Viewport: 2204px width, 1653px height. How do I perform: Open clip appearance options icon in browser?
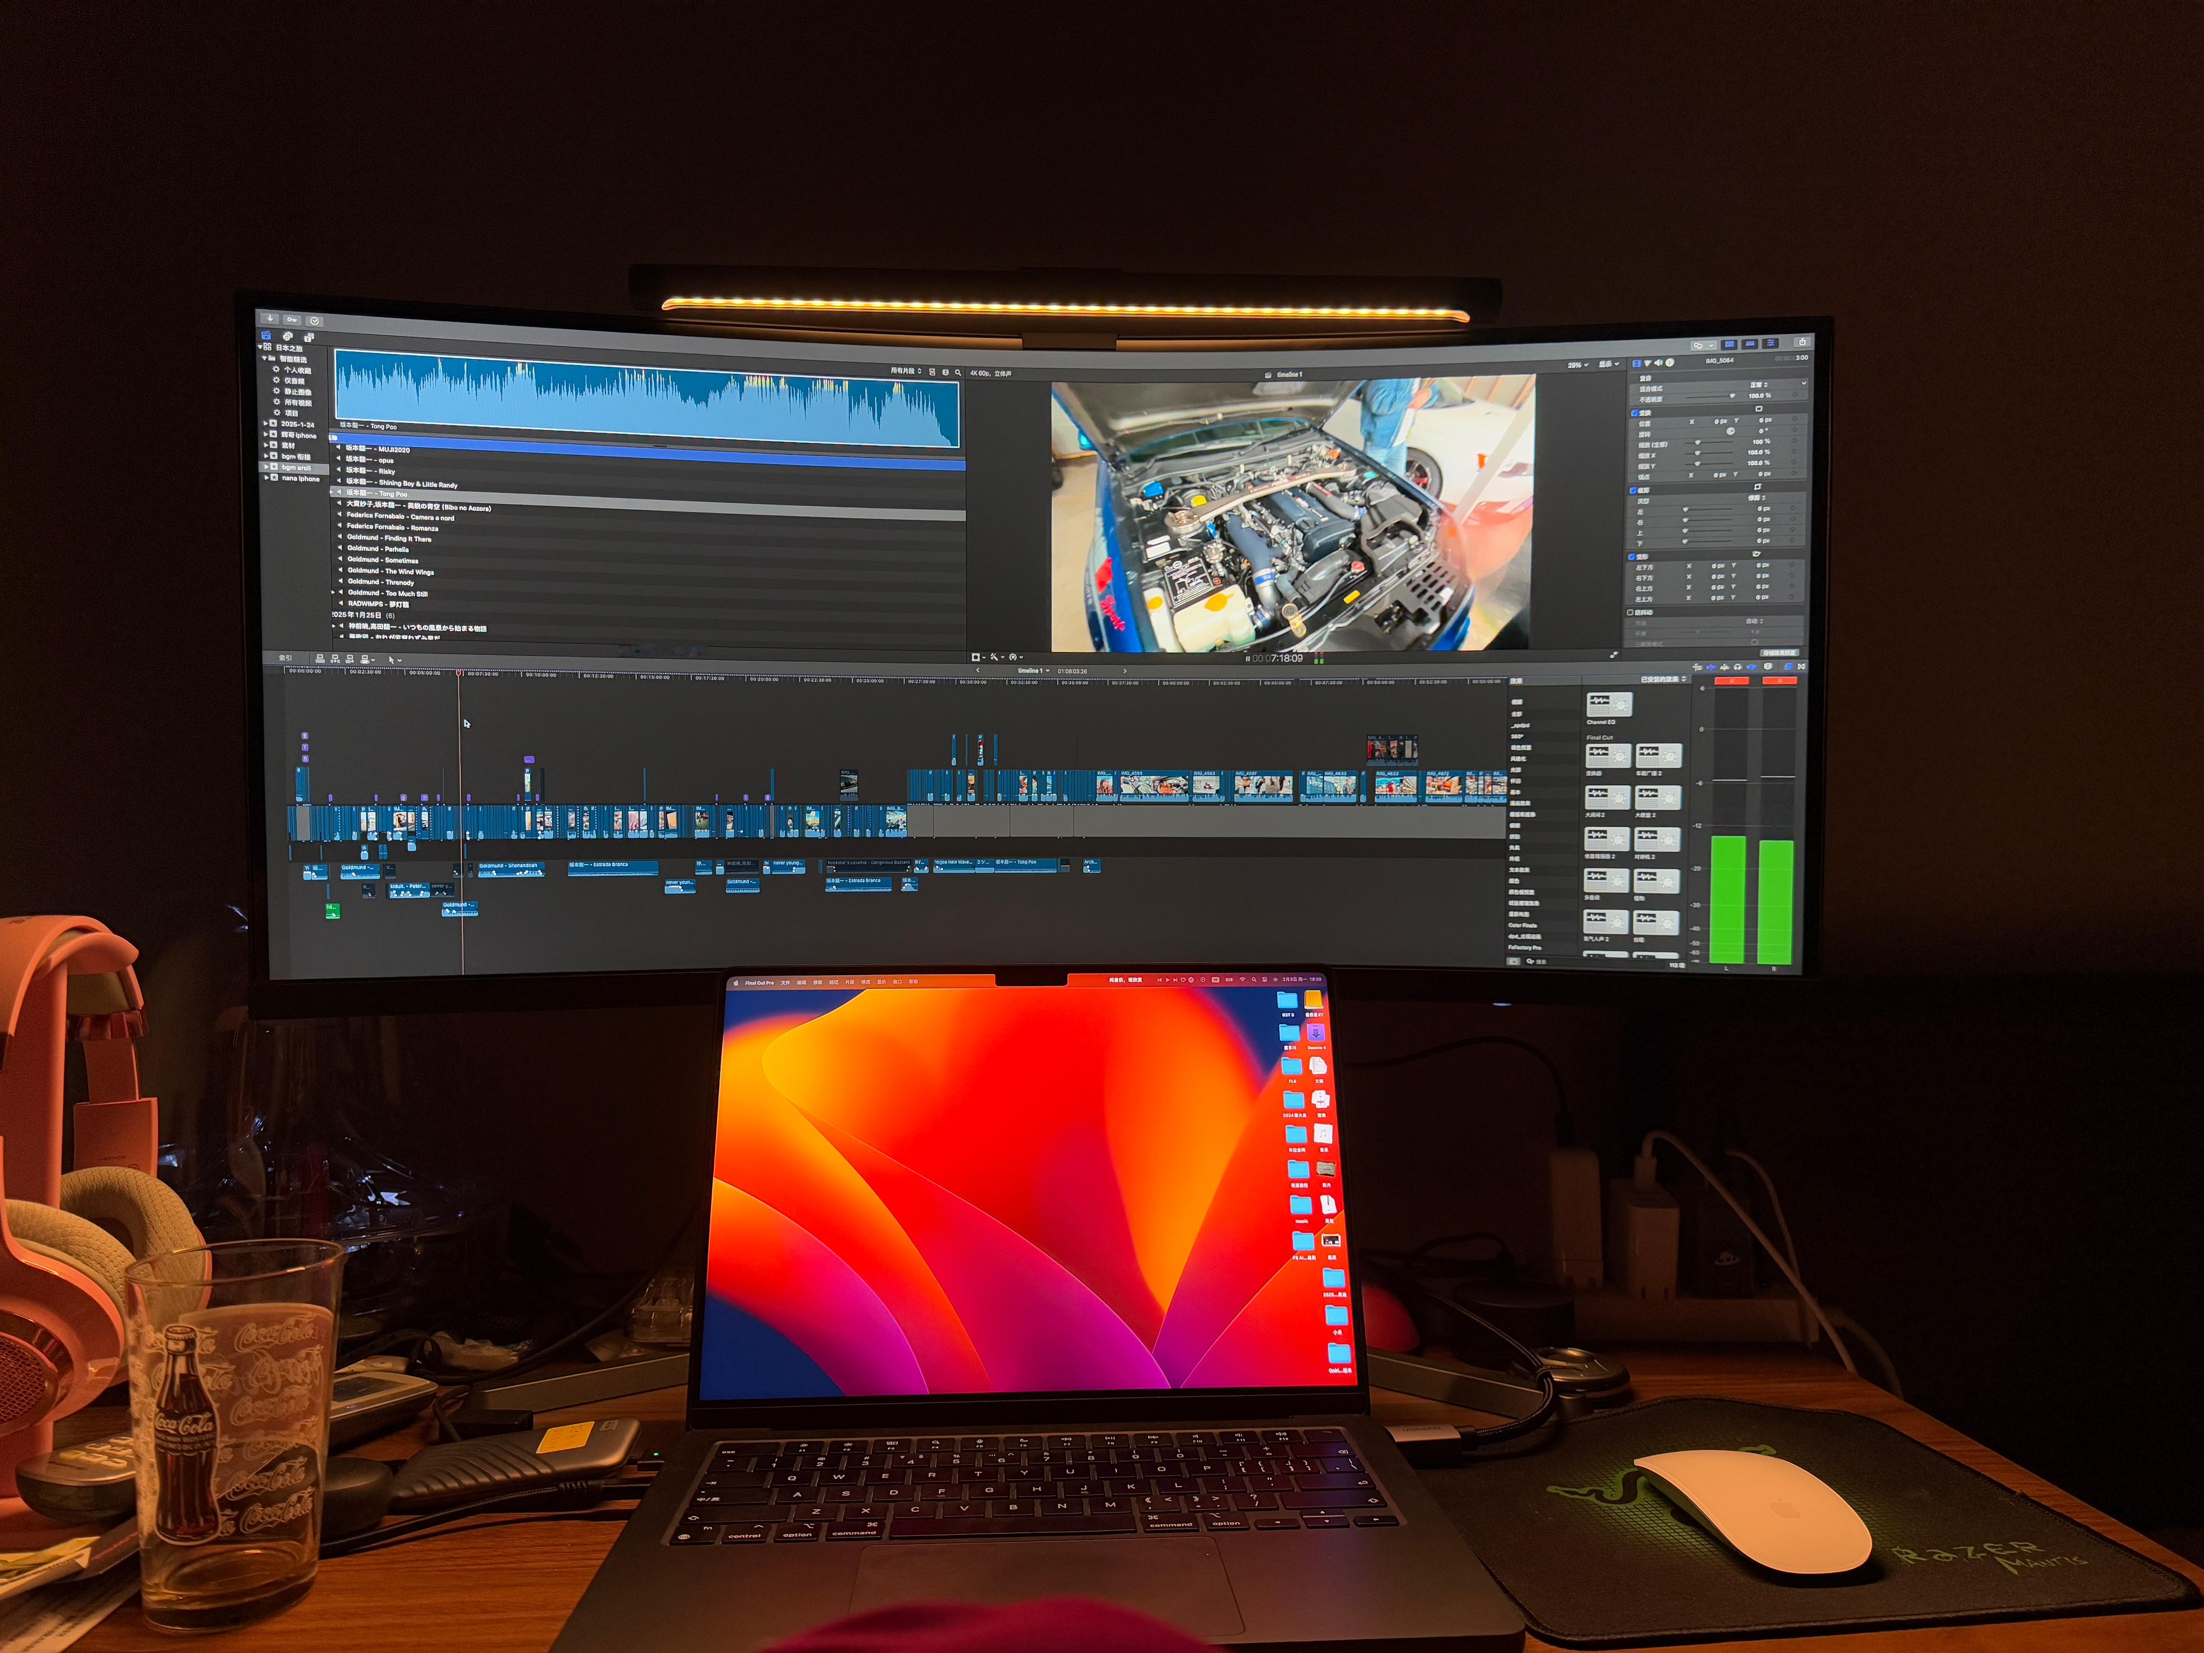[946, 373]
